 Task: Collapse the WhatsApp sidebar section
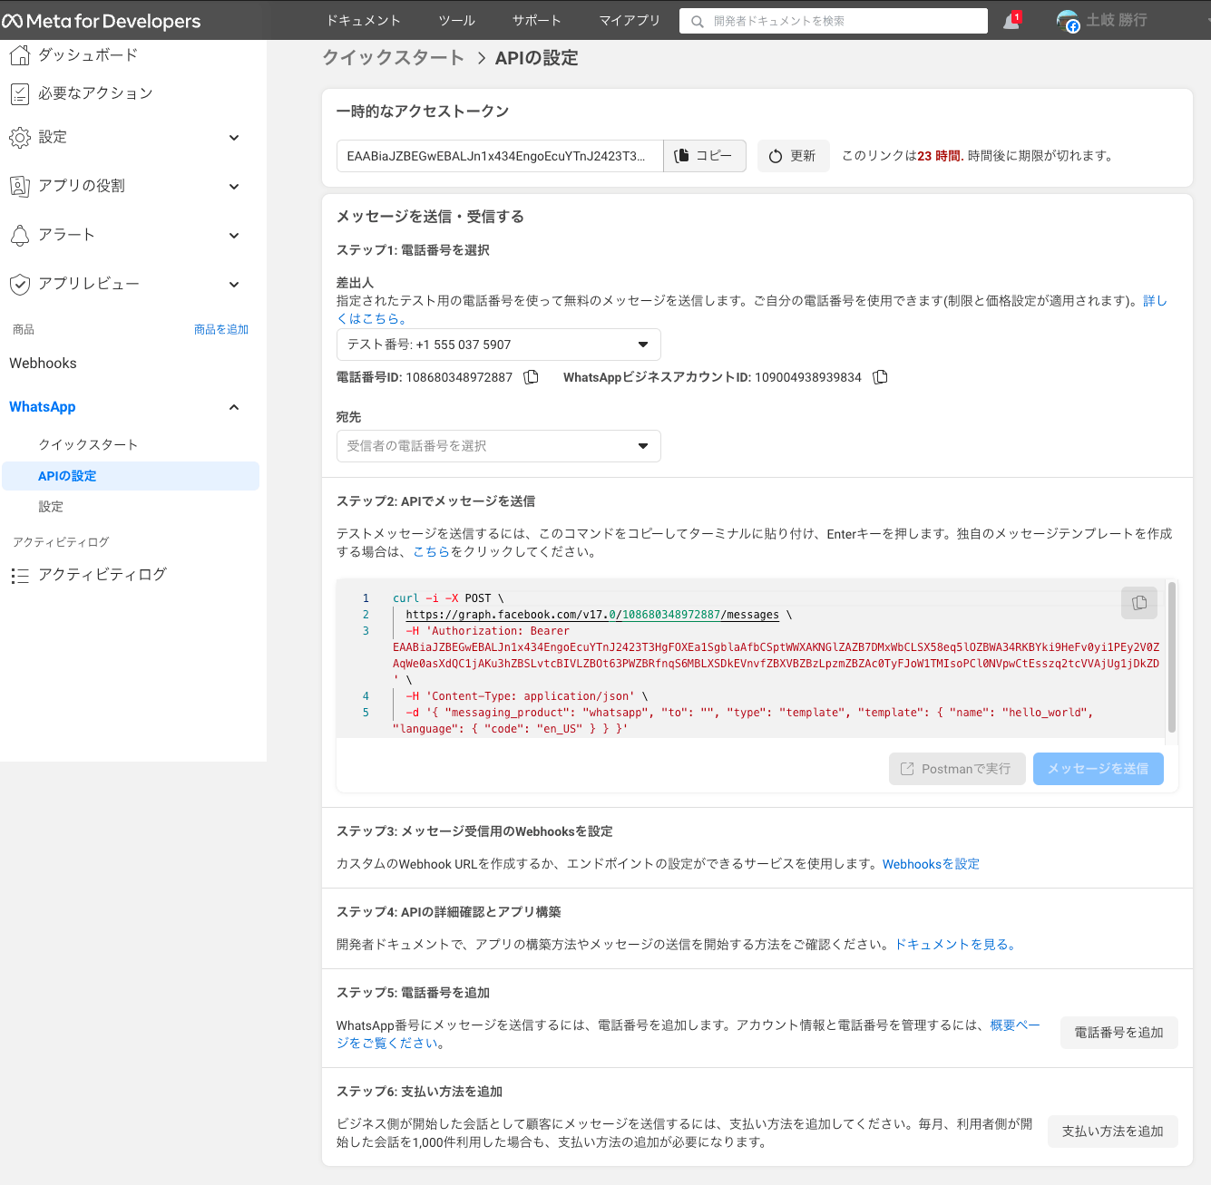pos(234,407)
